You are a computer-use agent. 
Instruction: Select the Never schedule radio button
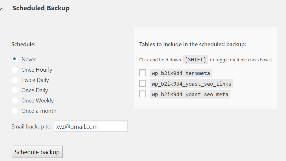click(15, 59)
